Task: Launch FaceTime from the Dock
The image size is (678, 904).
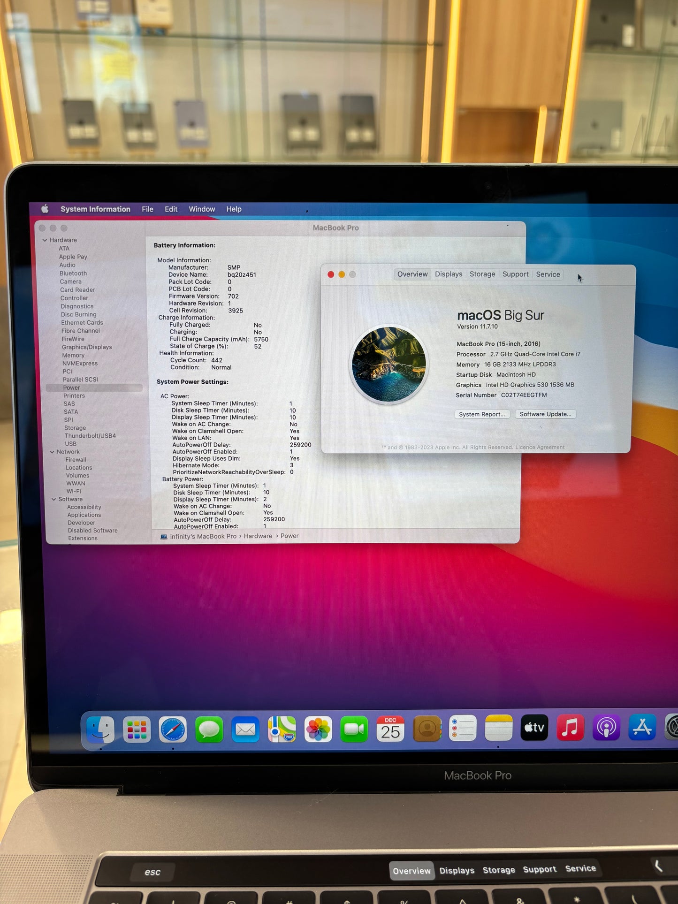Action: (354, 729)
